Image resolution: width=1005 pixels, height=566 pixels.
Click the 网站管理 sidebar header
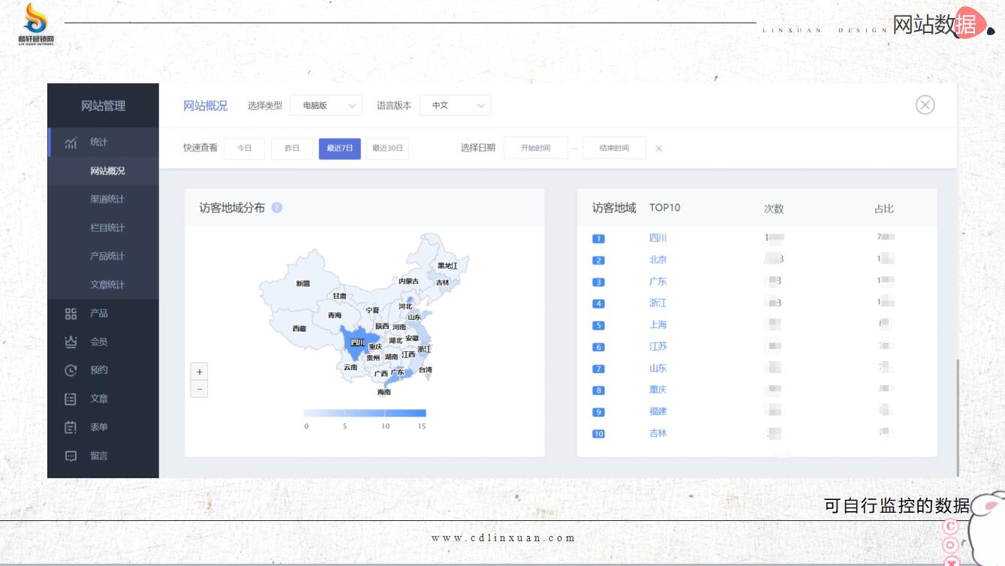coord(103,106)
